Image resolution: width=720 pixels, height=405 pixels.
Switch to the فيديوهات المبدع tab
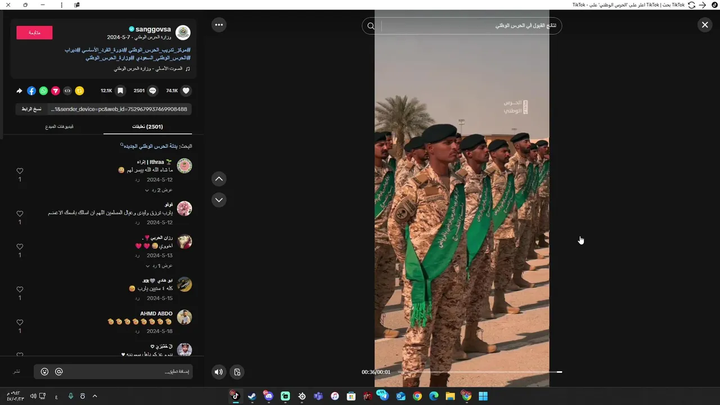(60, 127)
